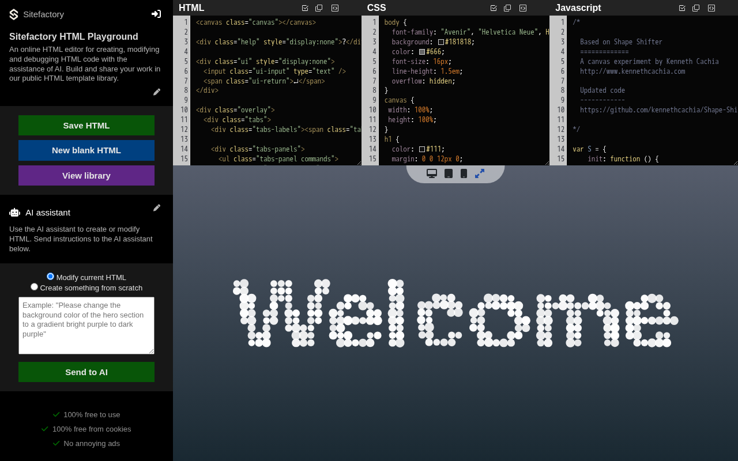Click the sign-in arrow icon
Viewport: 738px width, 461px height.
[x=156, y=14]
